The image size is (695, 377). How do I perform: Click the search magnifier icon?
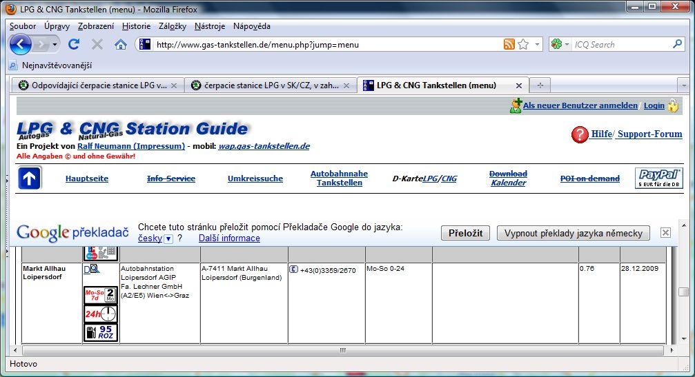click(x=677, y=44)
